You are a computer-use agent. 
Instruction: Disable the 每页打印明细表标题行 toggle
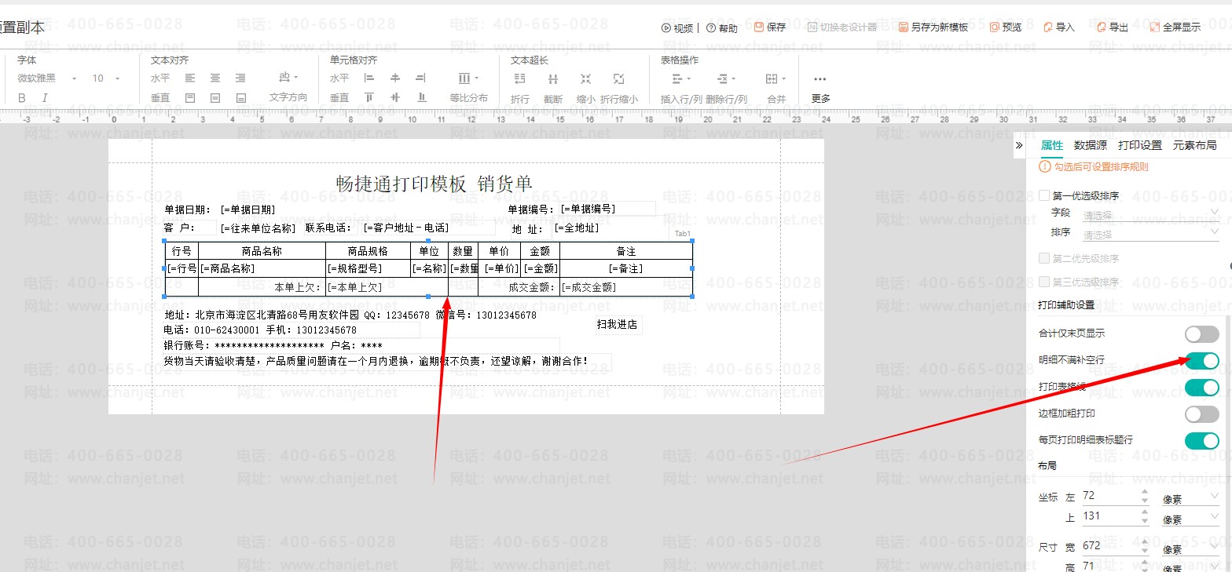click(x=1201, y=440)
